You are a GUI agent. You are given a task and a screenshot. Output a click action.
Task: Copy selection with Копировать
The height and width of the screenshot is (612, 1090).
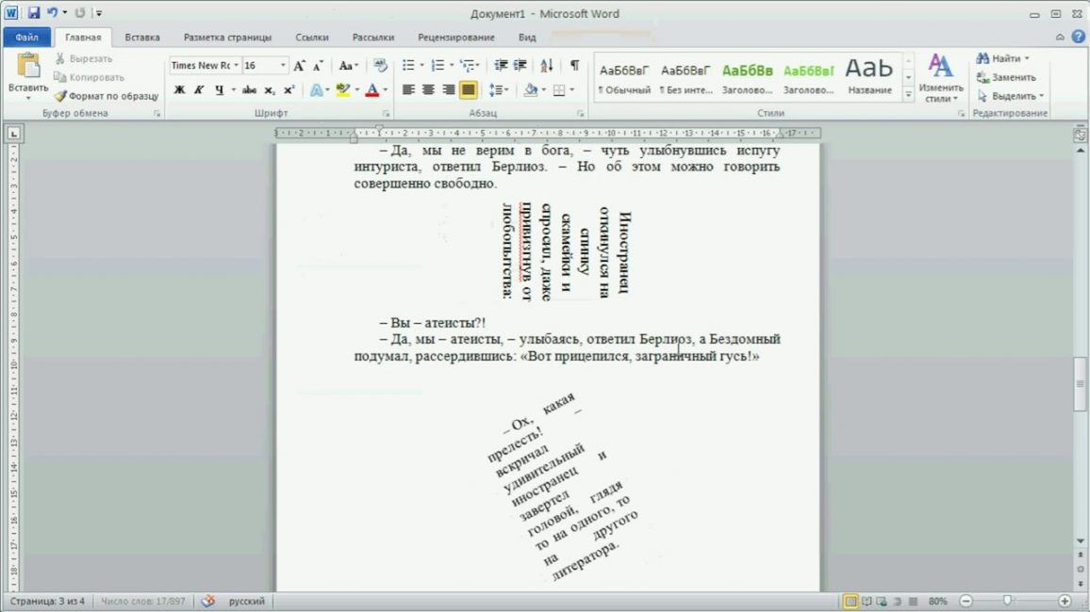(x=89, y=78)
